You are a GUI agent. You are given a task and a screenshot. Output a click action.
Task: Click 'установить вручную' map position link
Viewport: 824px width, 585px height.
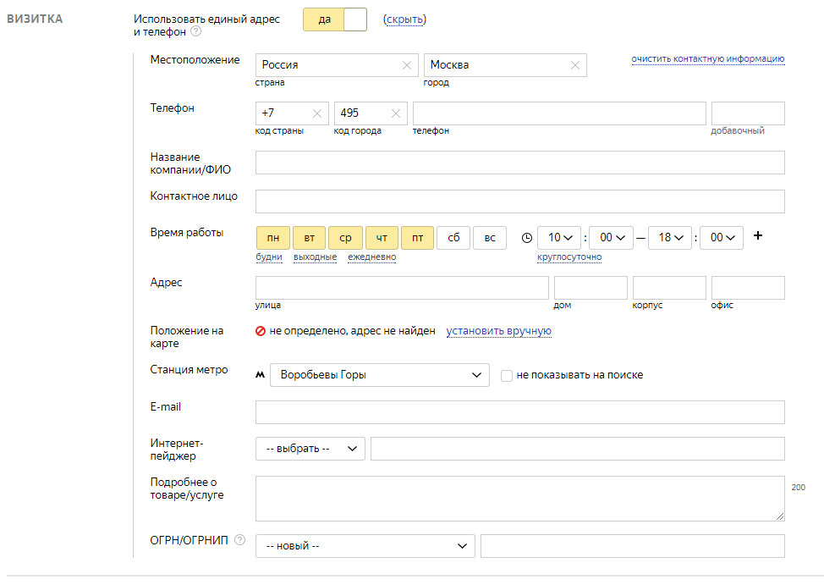click(x=499, y=331)
